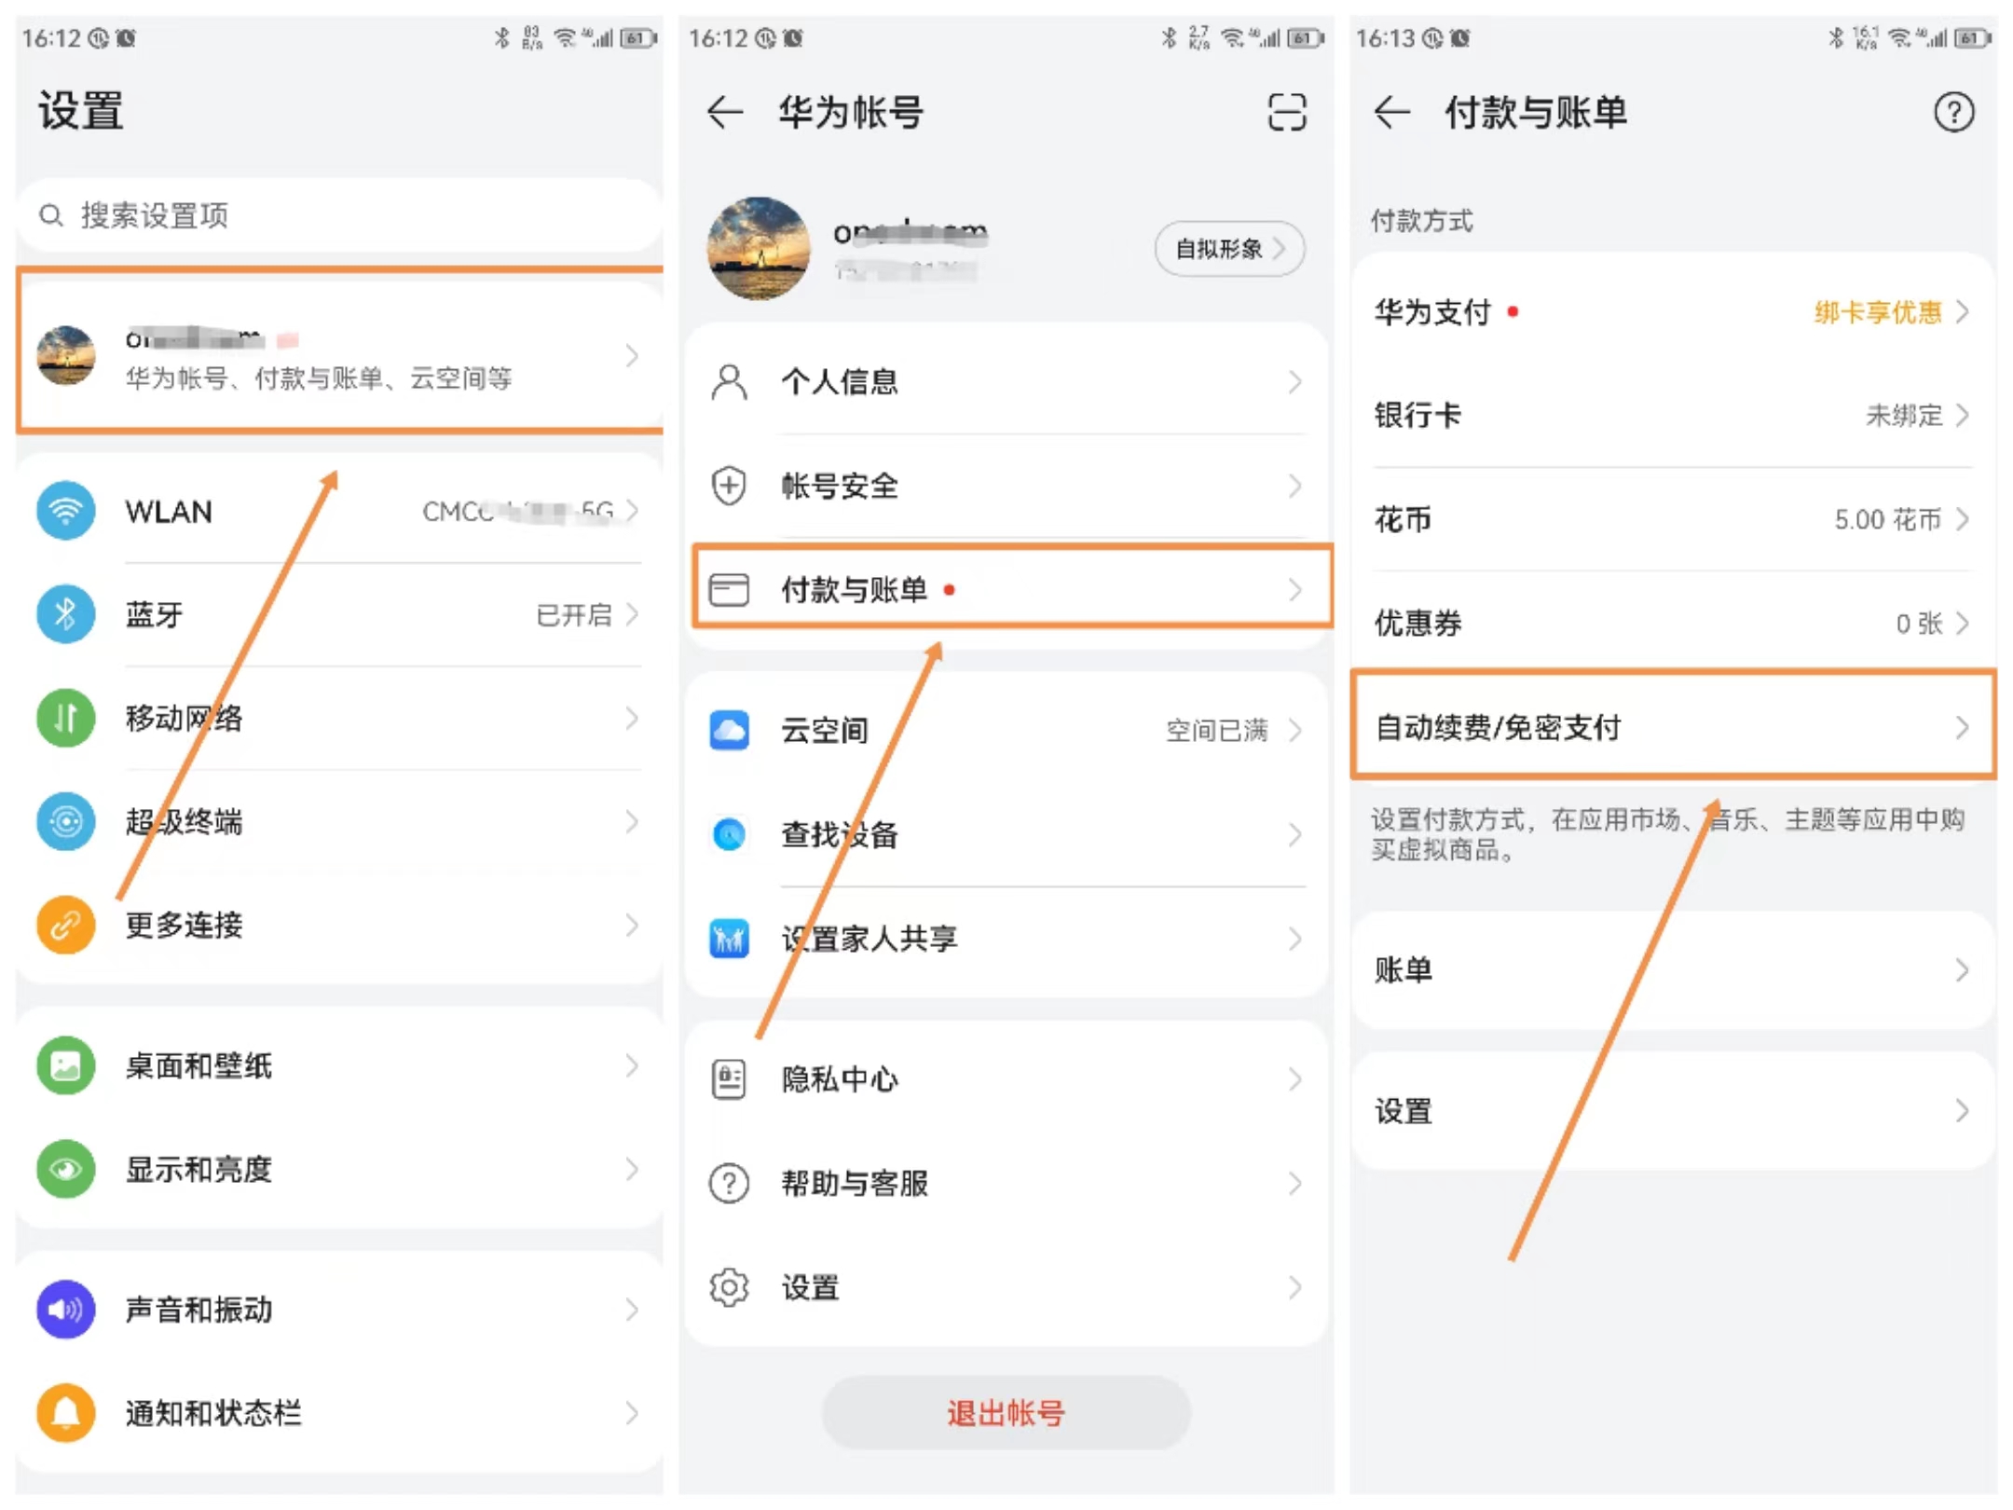The width and height of the screenshot is (2013, 1510).
Task: Tap the search settings field
Action: pos(339,215)
